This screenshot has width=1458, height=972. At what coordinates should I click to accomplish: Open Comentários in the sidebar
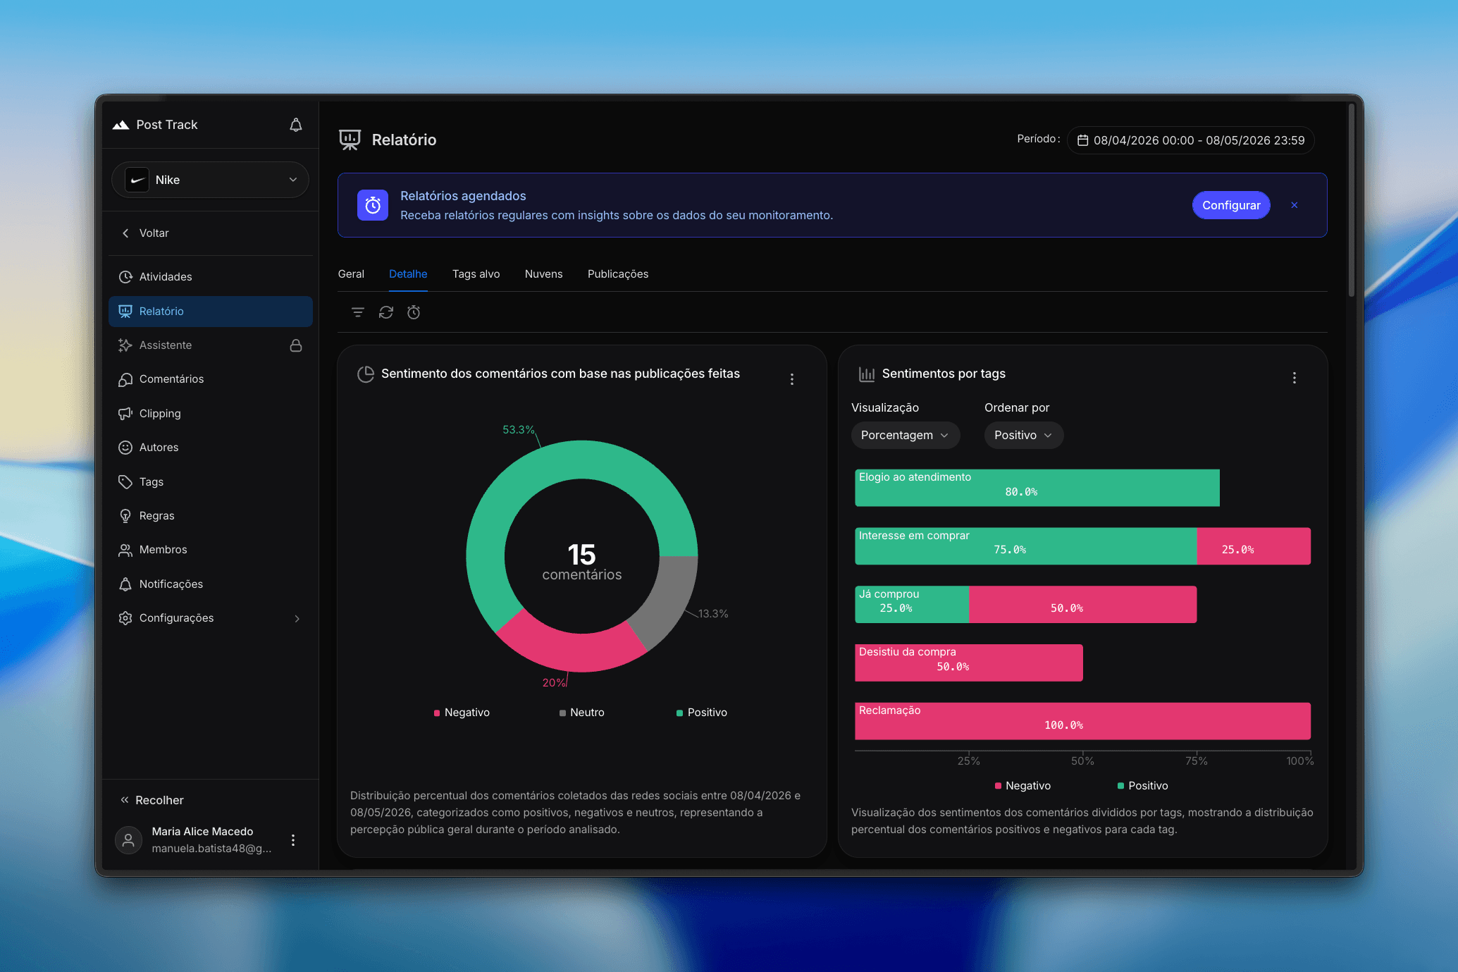(x=211, y=379)
